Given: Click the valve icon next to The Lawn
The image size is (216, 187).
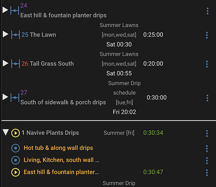Looking at the screenshot, I should [15, 35].
